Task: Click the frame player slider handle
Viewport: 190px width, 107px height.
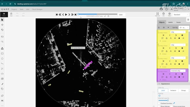Action: tap(78, 14)
